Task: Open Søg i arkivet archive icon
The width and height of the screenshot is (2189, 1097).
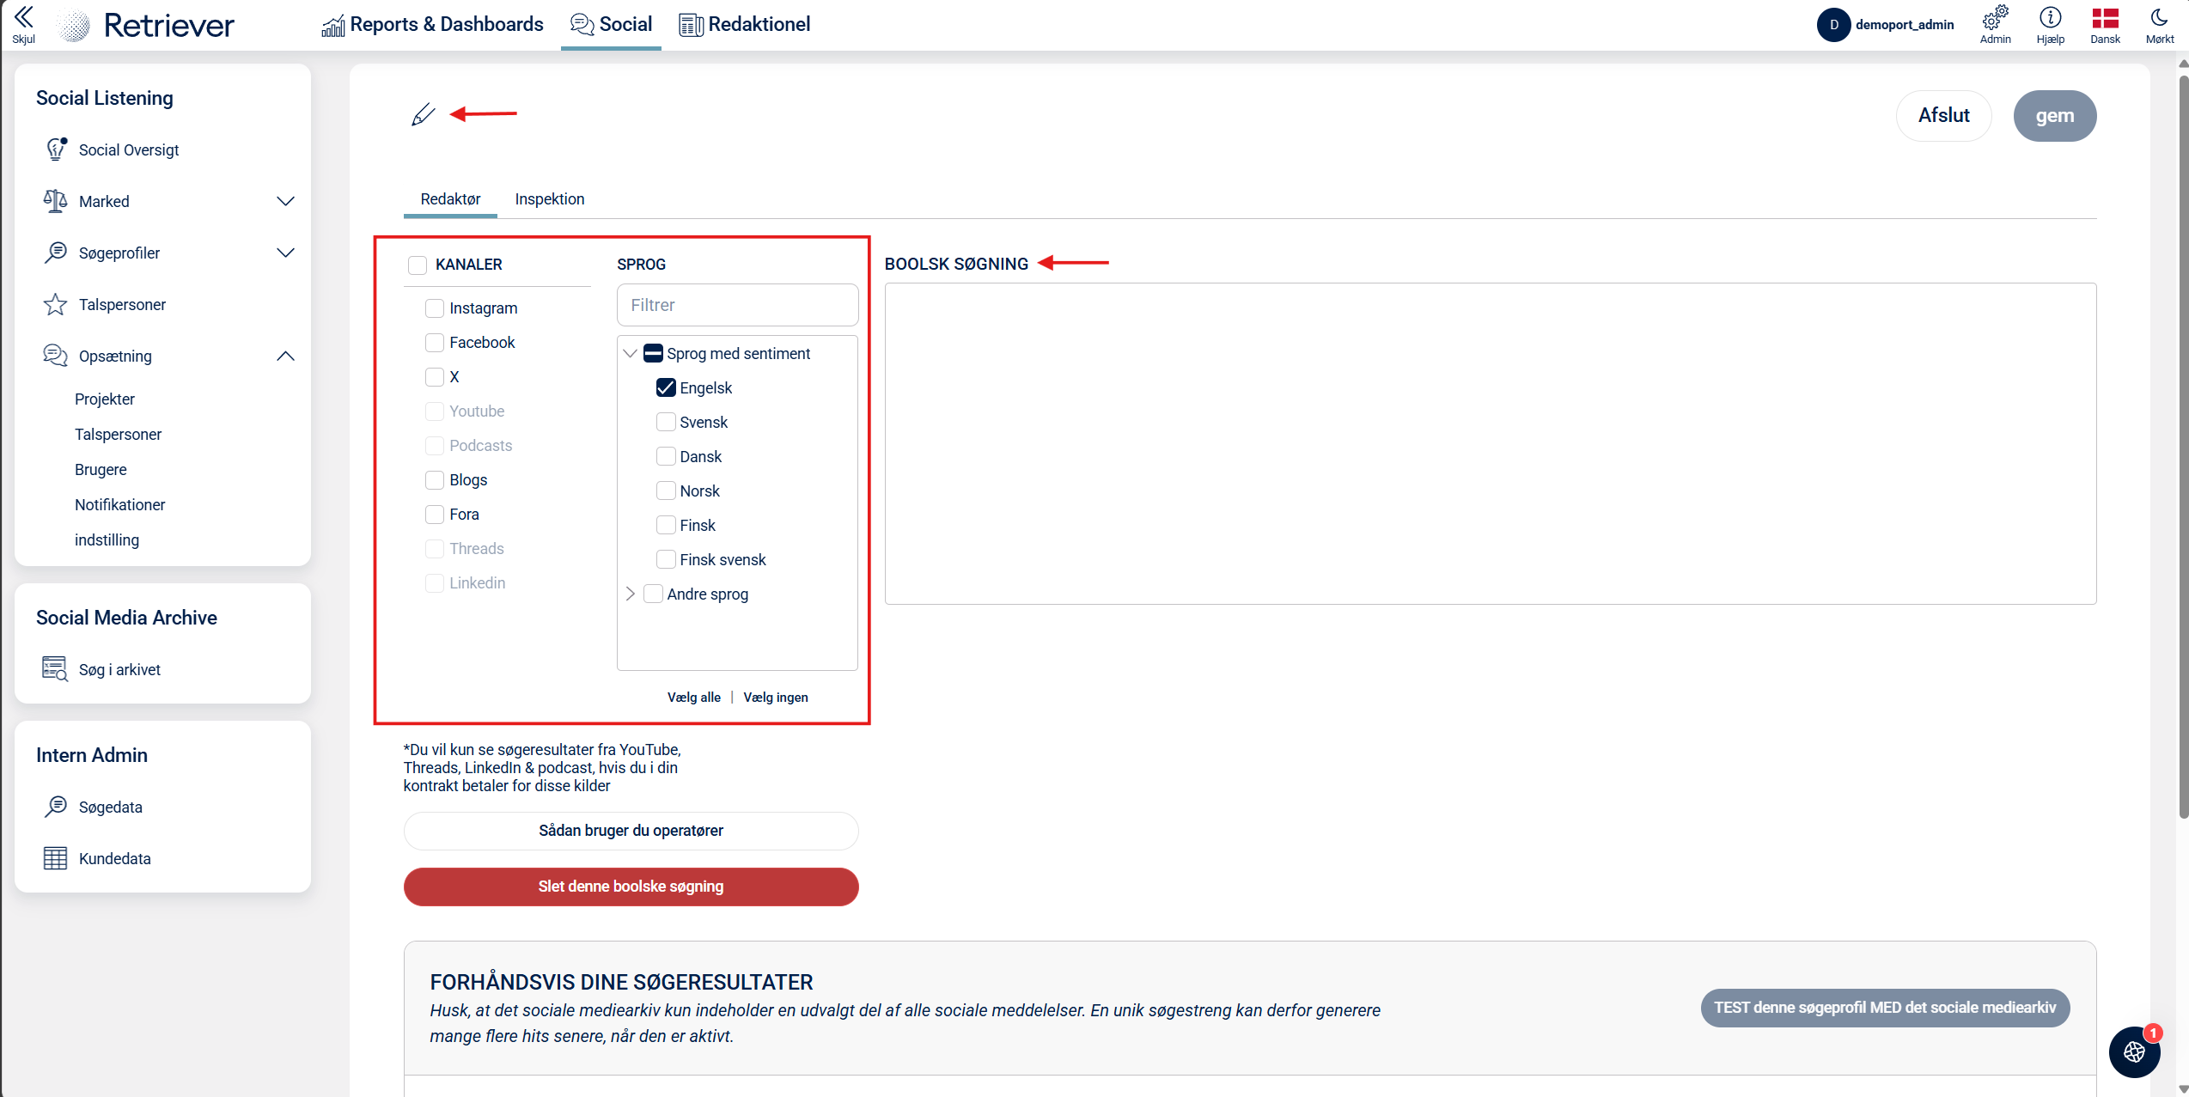Action: click(x=55, y=669)
